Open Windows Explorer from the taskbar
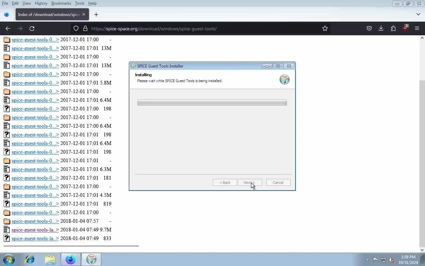This screenshot has width=425, height=266. click(50, 259)
